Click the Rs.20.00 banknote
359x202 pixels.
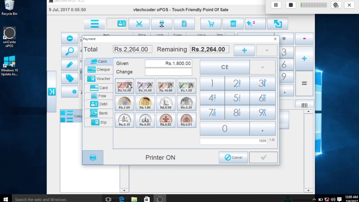point(145,86)
